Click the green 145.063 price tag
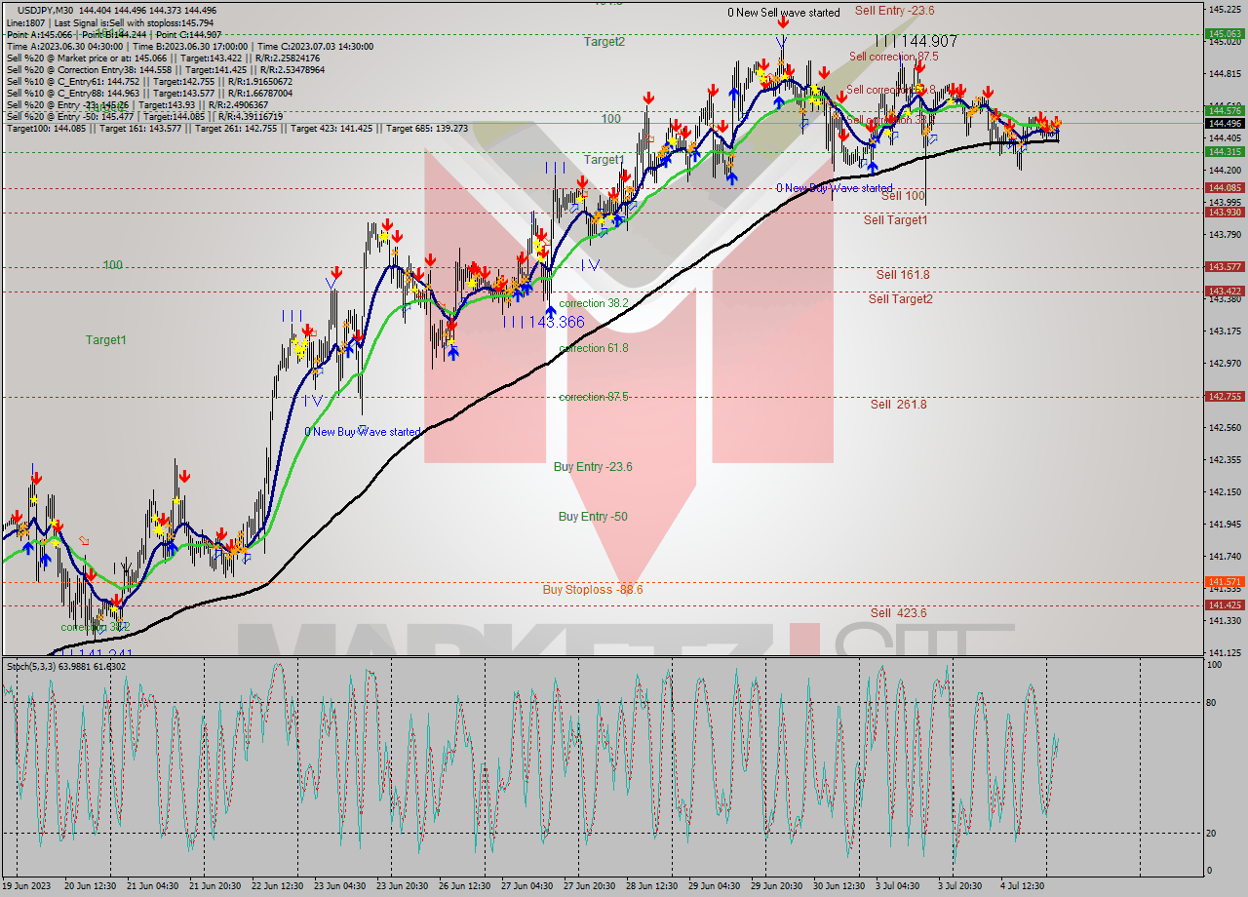Viewport: 1248px width, 897px height. (x=1225, y=34)
